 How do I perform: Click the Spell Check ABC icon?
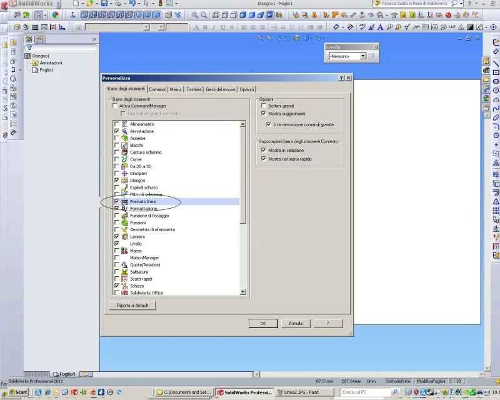coord(362,27)
